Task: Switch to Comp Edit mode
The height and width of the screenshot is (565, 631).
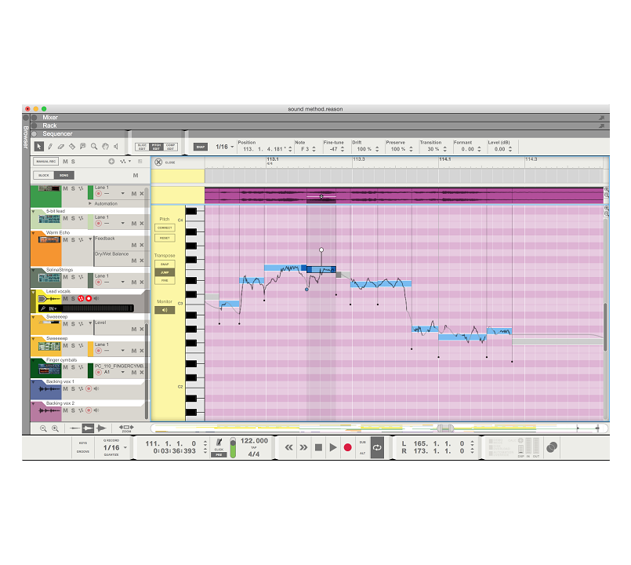Action: [170, 147]
